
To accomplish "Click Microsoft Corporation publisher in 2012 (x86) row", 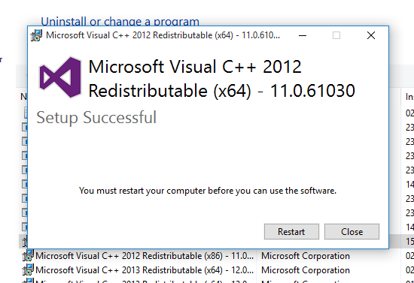I will coord(306,256).
